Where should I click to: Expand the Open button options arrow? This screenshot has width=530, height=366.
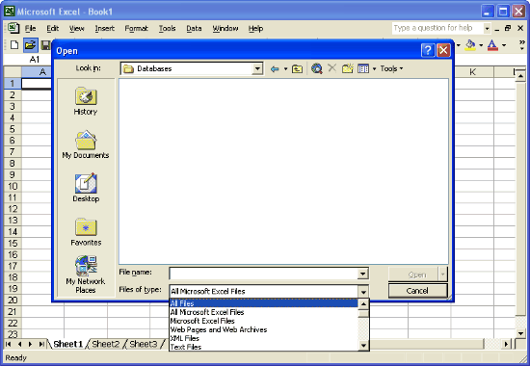point(443,274)
